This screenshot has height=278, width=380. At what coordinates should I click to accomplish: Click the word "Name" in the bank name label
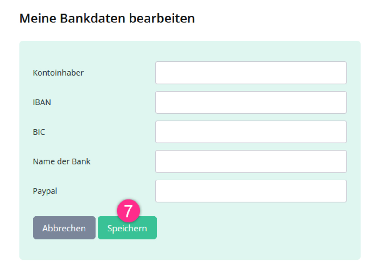42,161
